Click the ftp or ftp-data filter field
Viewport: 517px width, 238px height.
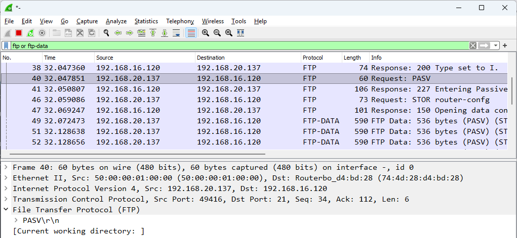coord(239,46)
